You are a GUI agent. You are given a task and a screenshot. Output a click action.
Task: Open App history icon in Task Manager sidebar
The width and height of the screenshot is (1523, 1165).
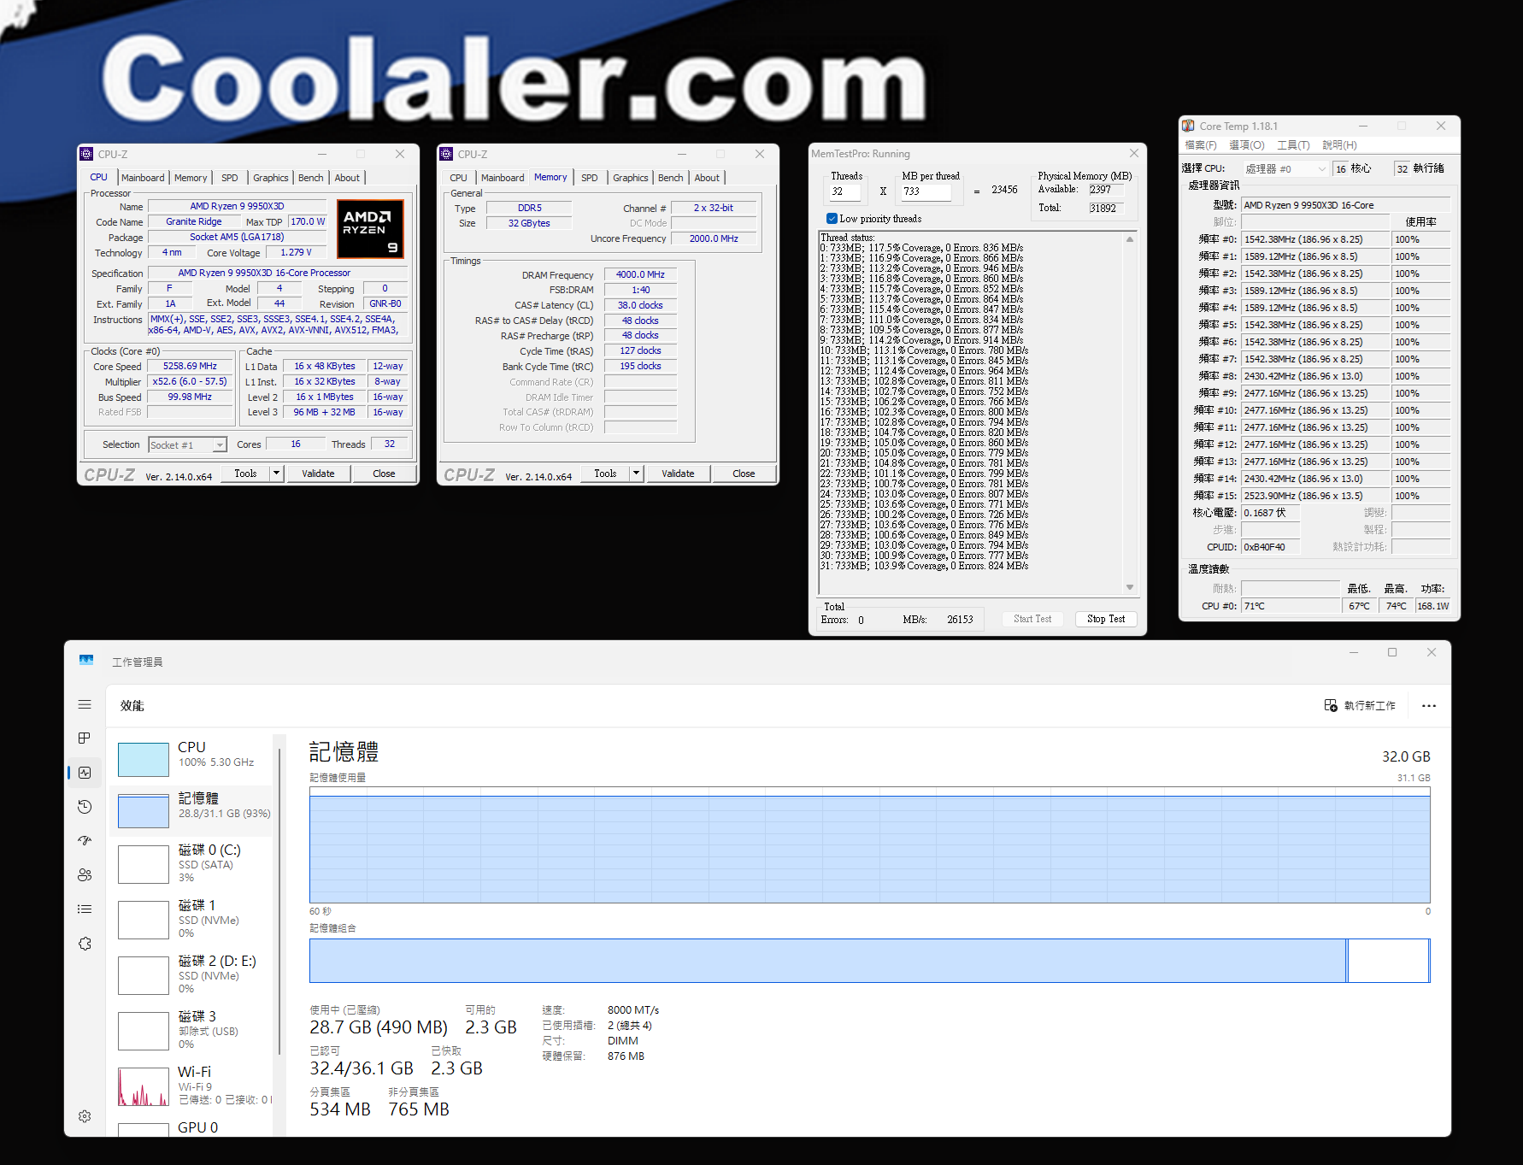pos(85,807)
